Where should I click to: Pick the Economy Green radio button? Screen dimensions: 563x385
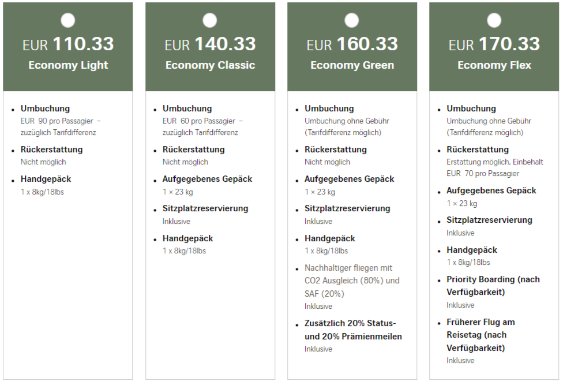352,21
